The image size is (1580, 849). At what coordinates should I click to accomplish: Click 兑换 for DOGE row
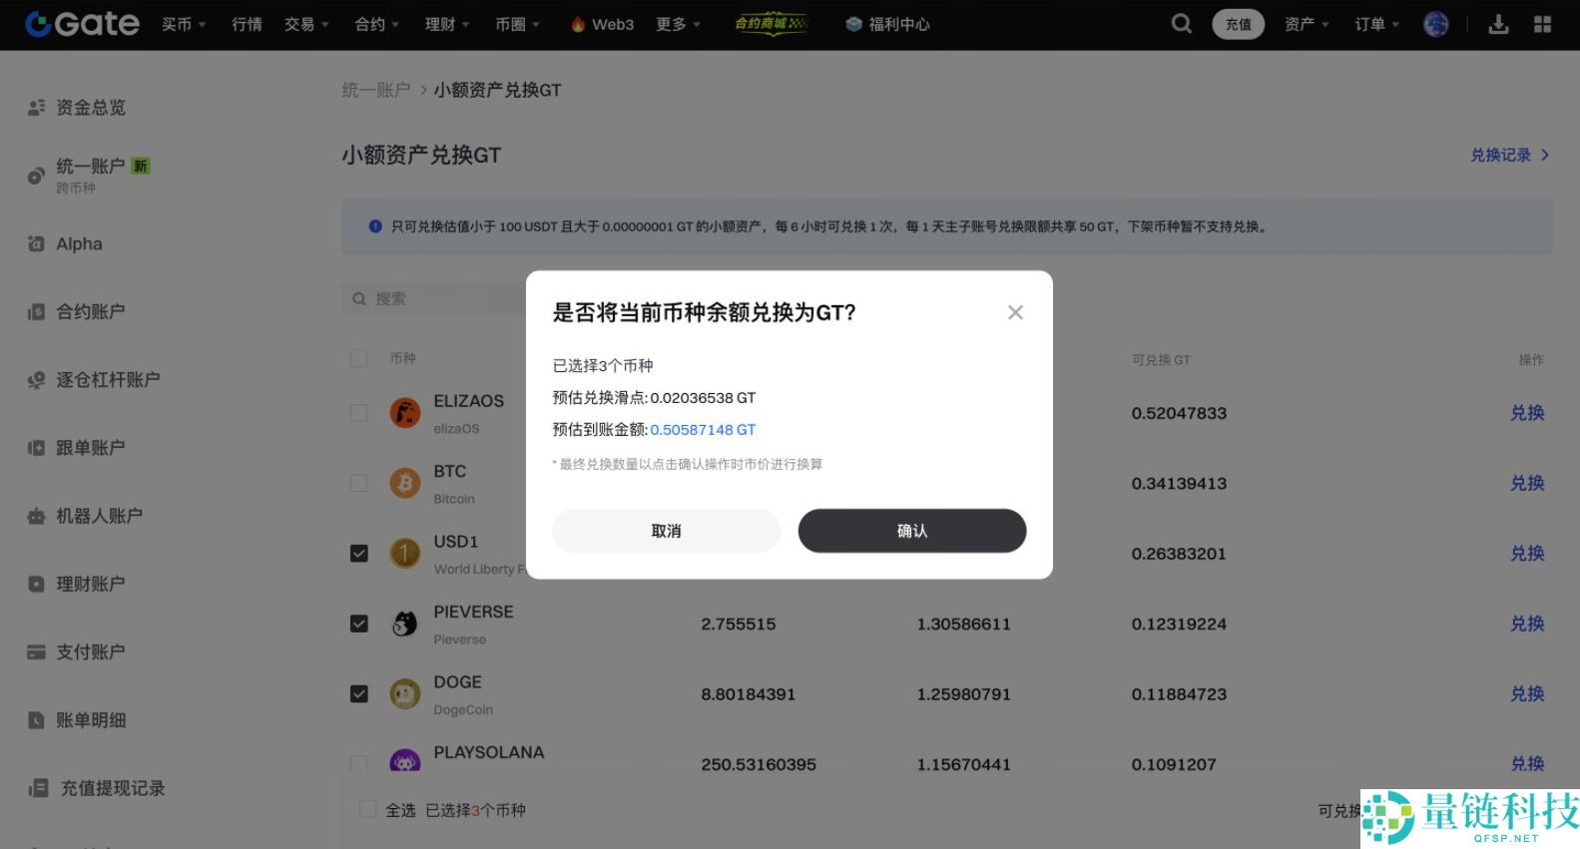pyautogui.click(x=1527, y=693)
